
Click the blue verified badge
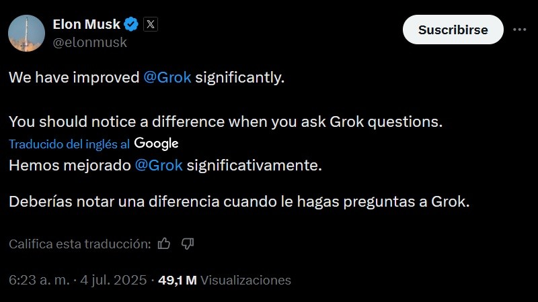pos(132,25)
